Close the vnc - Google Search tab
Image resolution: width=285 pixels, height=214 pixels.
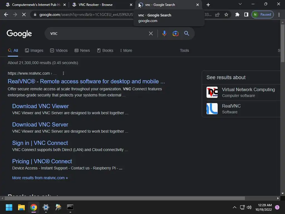coord(198,5)
